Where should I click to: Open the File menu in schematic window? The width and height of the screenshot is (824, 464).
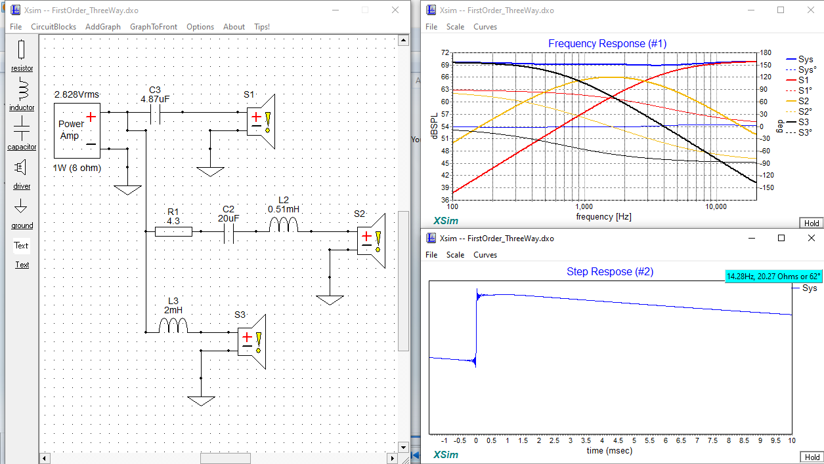(16, 27)
